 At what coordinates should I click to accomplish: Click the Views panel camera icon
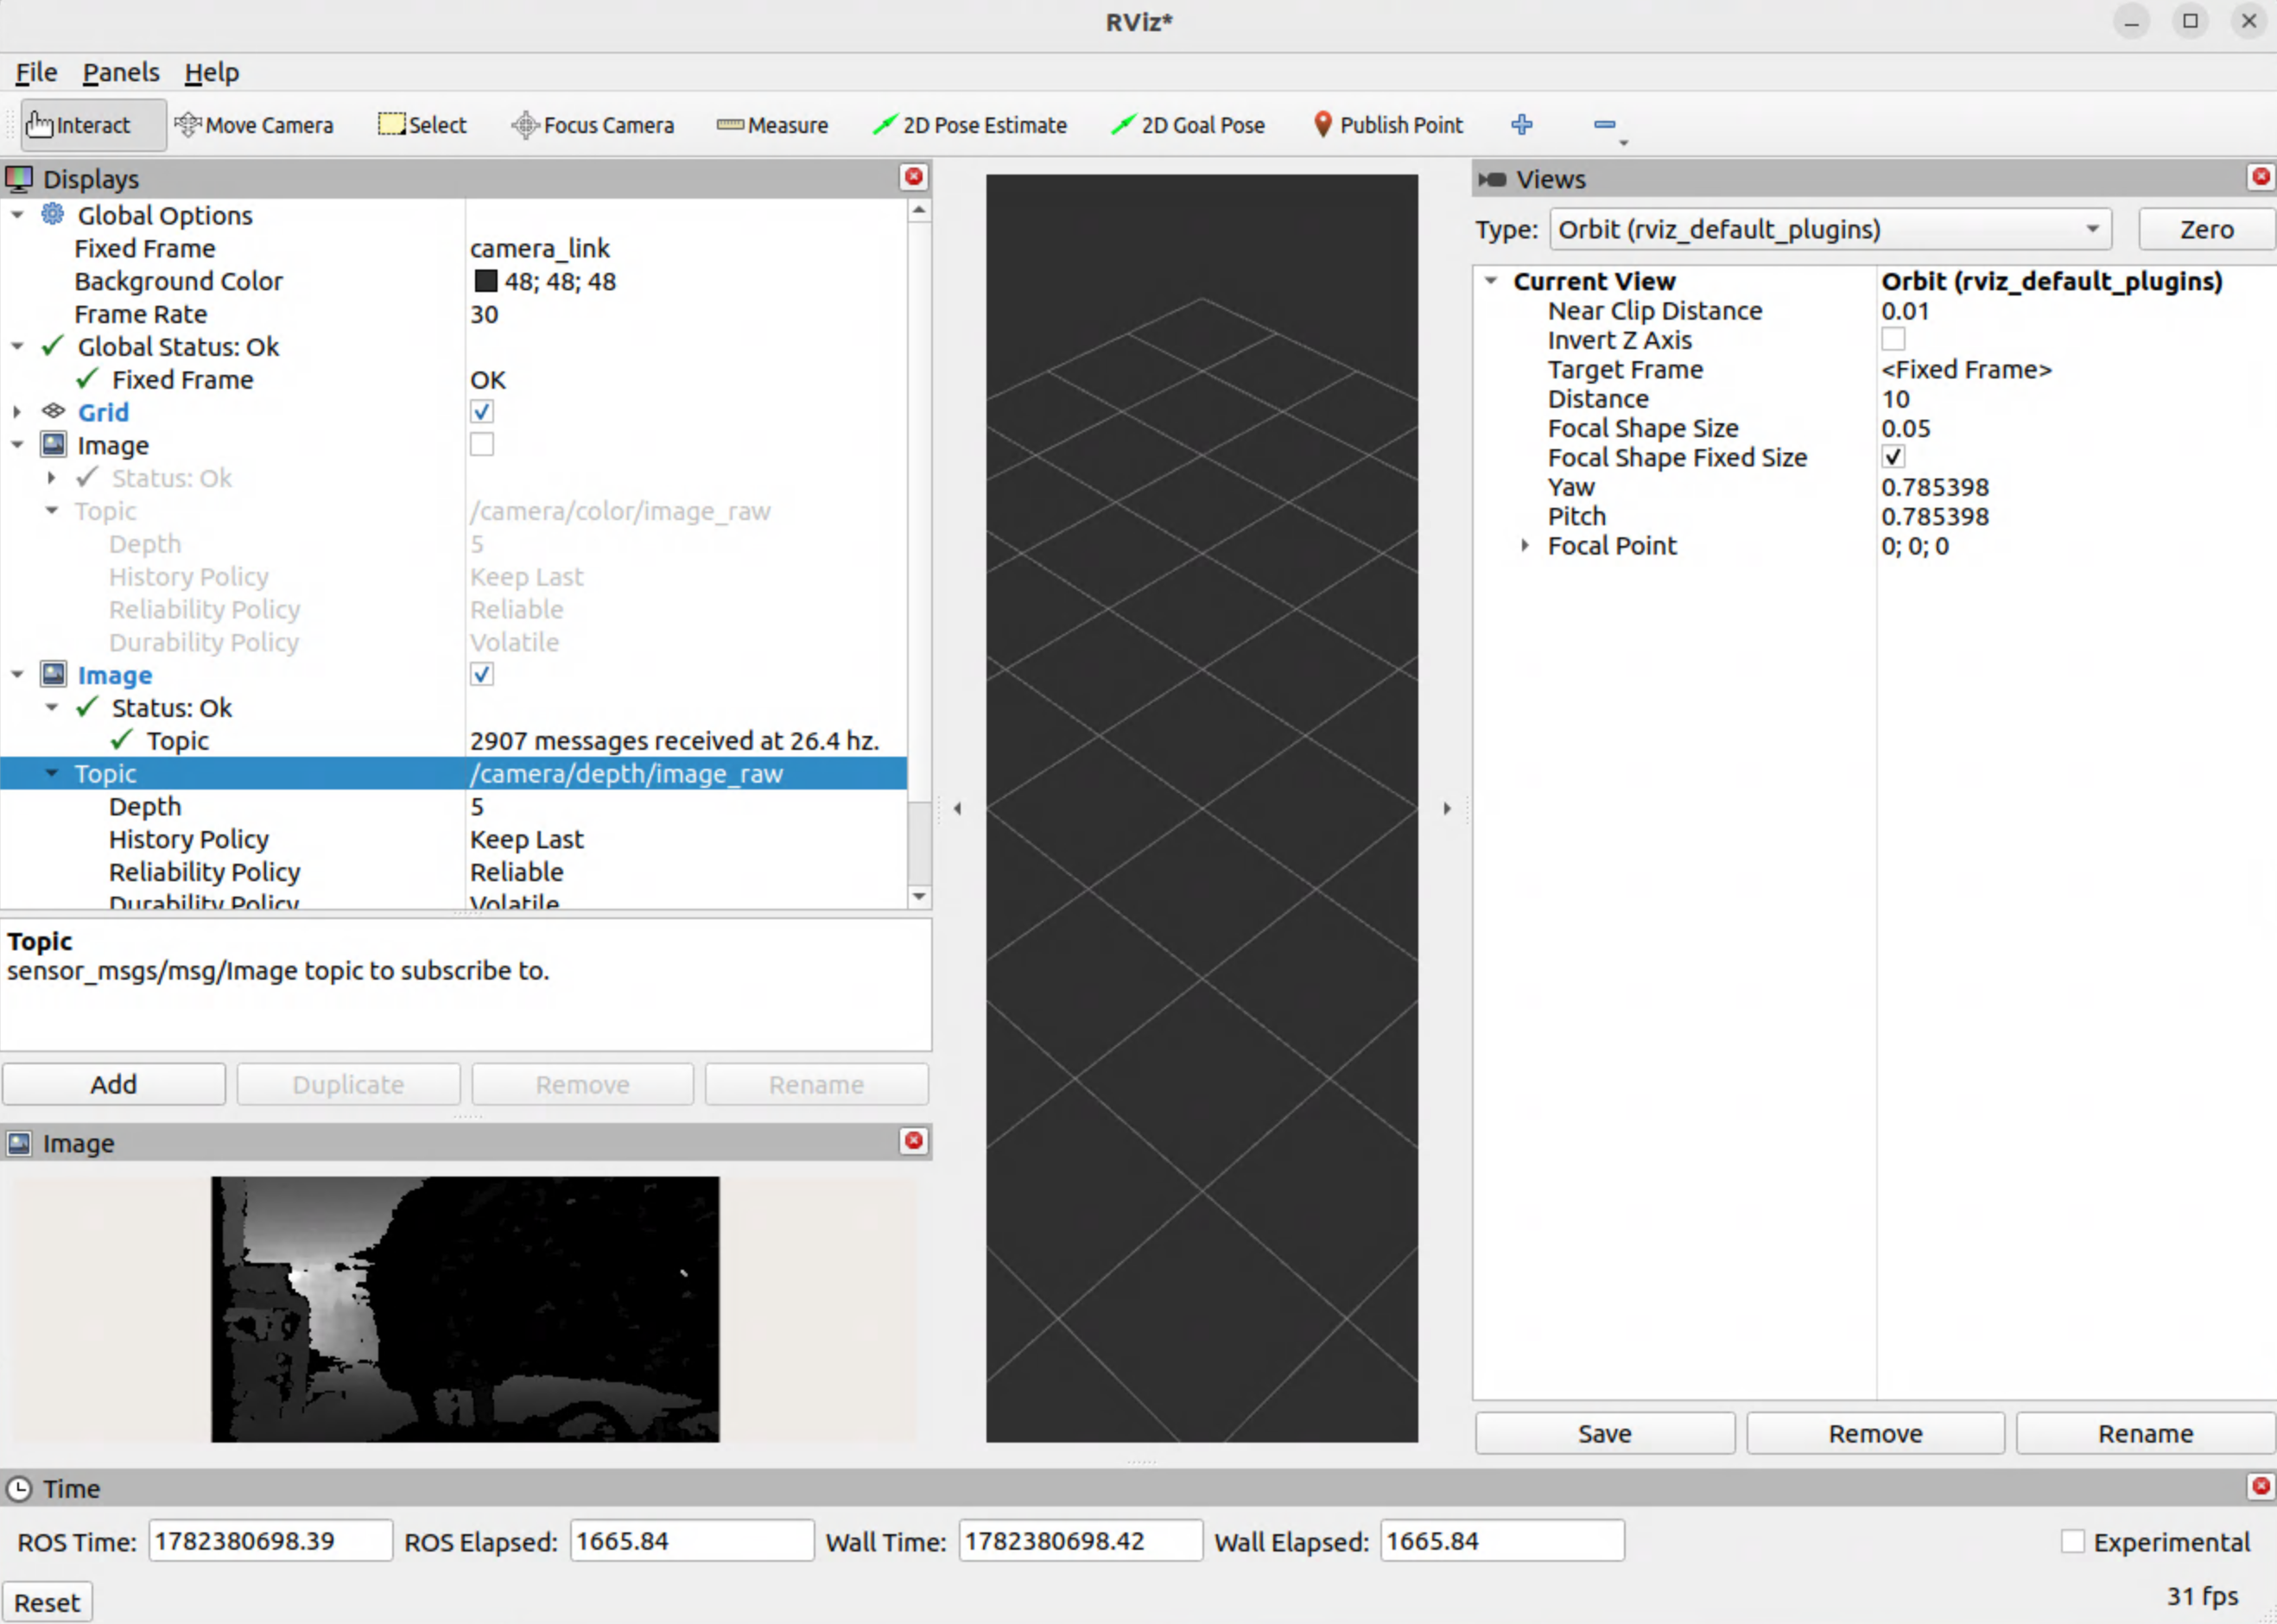[x=1493, y=179]
